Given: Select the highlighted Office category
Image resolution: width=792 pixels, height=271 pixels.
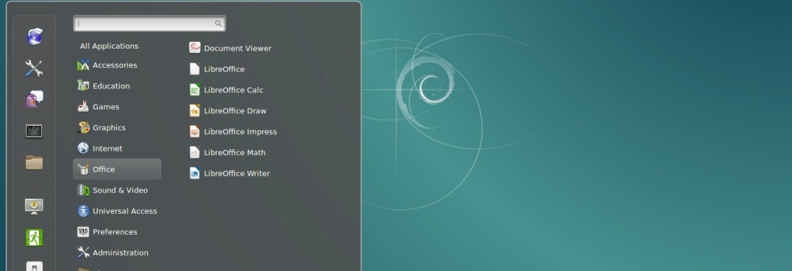Looking at the screenshot, I should tap(117, 169).
